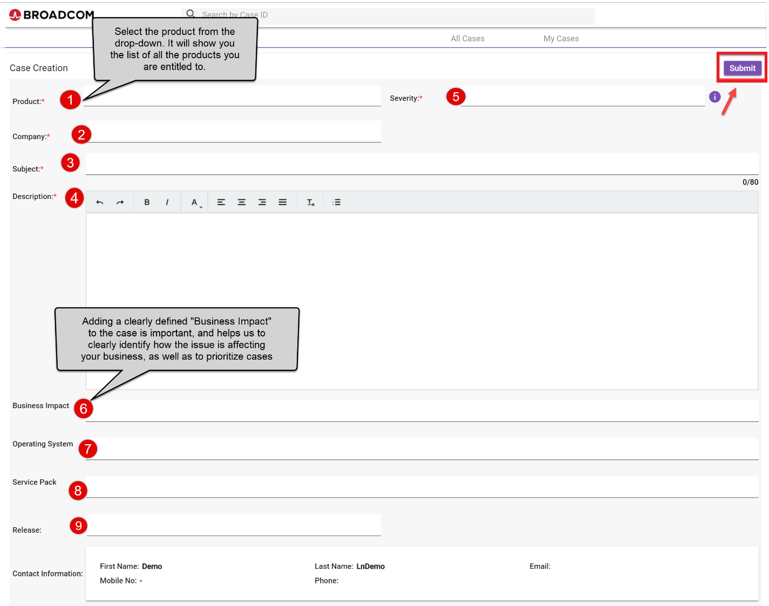Viewport: 769px width, 606px height.
Task: Click the Phone label in contact information
Action: click(327, 581)
